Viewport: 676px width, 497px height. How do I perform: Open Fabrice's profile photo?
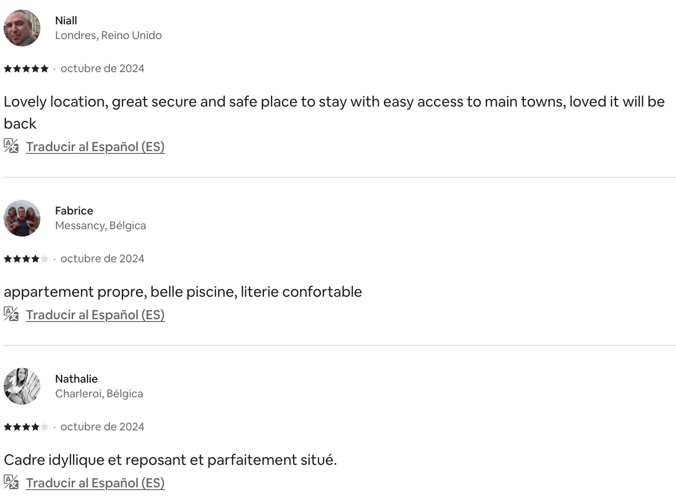coord(22,218)
